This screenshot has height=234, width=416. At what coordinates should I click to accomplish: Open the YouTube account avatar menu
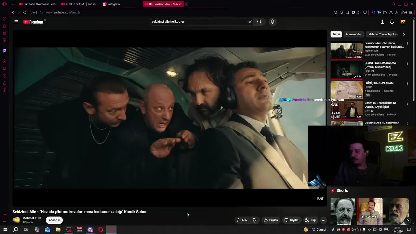(x=403, y=22)
